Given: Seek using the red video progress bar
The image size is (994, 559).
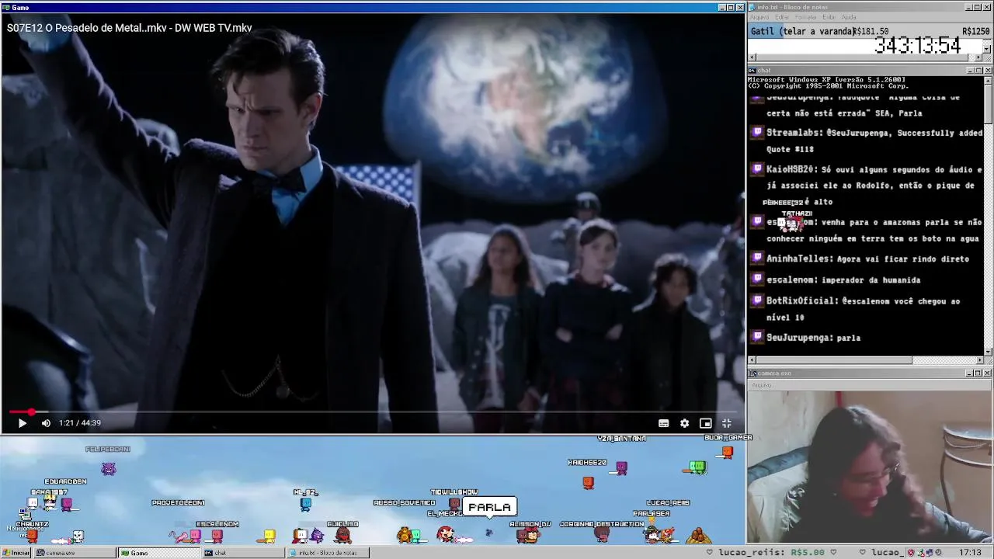Looking at the screenshot, I should pyautogui.click(x=373, y=411).
